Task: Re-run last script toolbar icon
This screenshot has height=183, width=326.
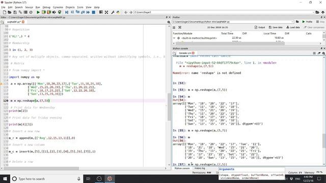Action: tap(60, 12)
